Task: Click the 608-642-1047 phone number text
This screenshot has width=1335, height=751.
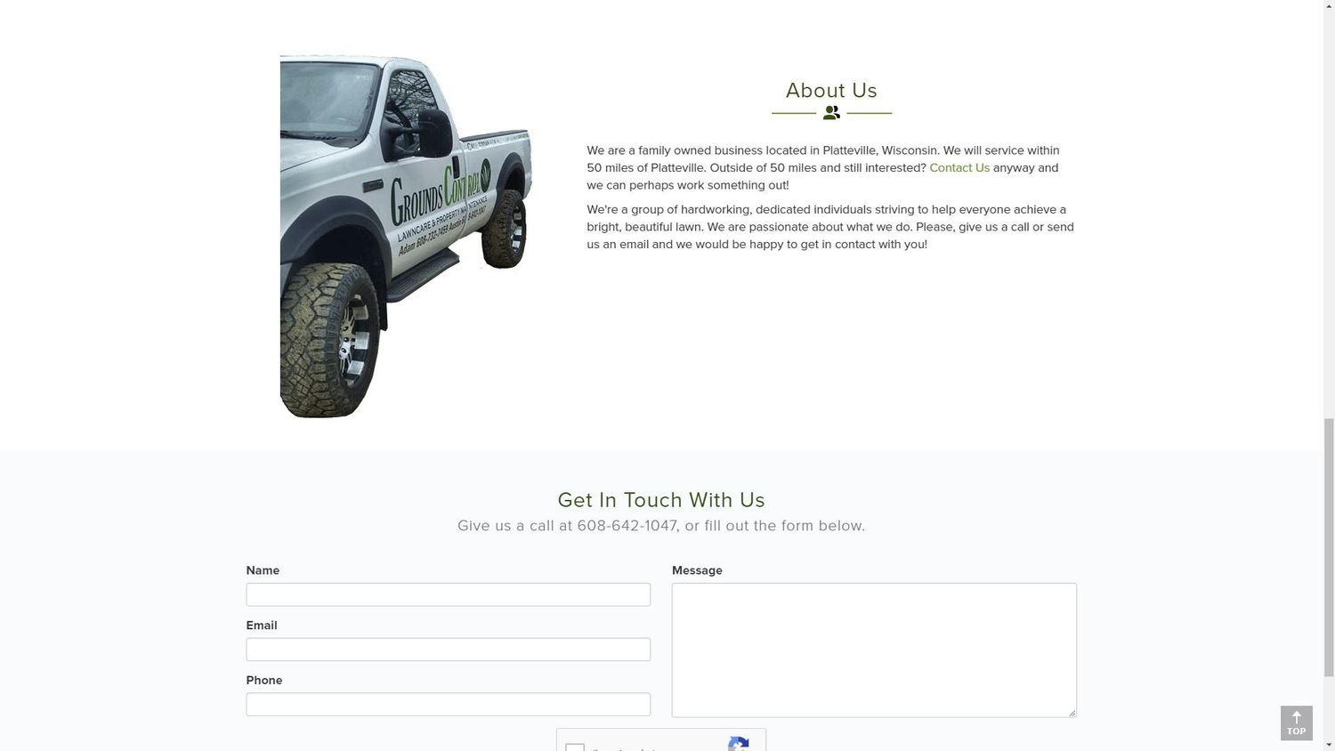Action: (x=627, y=526)
